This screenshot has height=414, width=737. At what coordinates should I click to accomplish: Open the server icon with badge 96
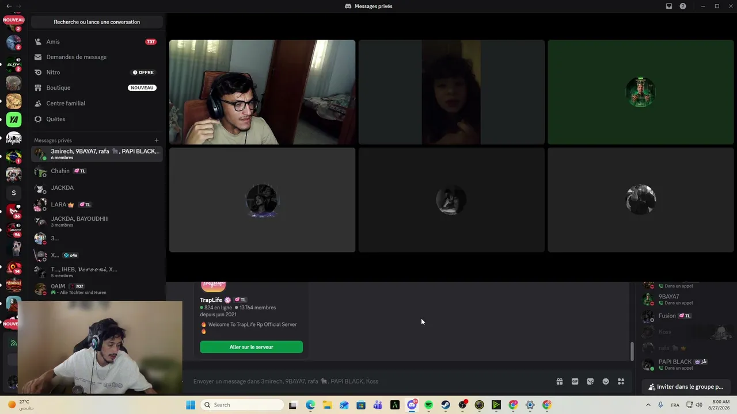(14, 229)
